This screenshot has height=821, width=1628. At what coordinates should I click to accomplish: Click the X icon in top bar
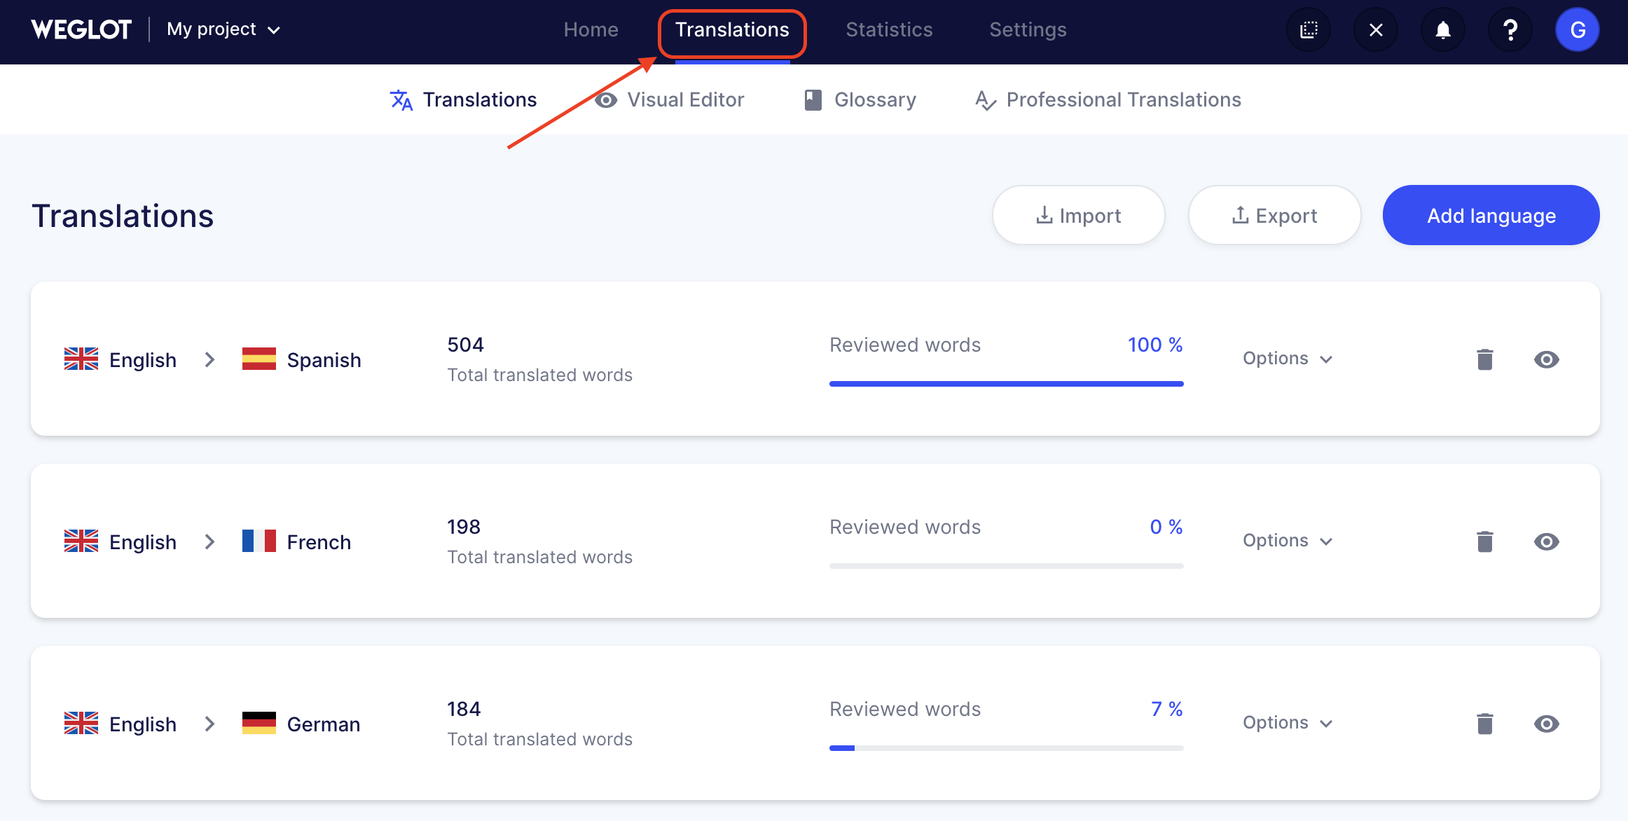[x=1376, y=30]
